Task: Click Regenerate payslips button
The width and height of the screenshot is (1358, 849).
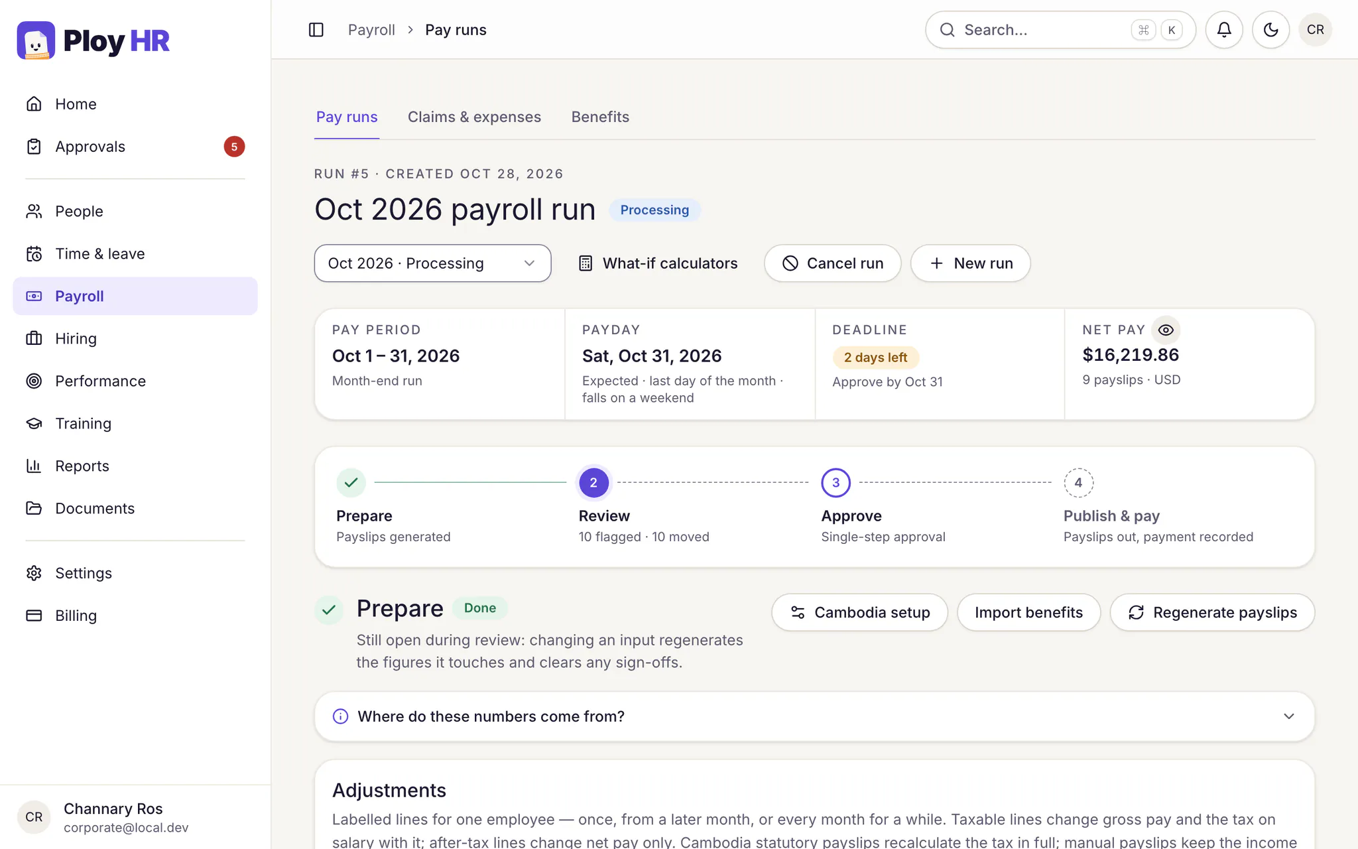Action: 1212,612
